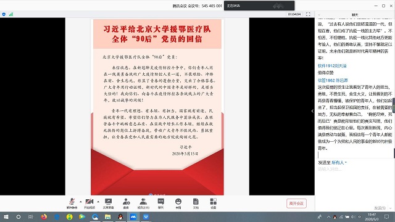
Task: Focus the chat message input field
Action: [354, 185]
